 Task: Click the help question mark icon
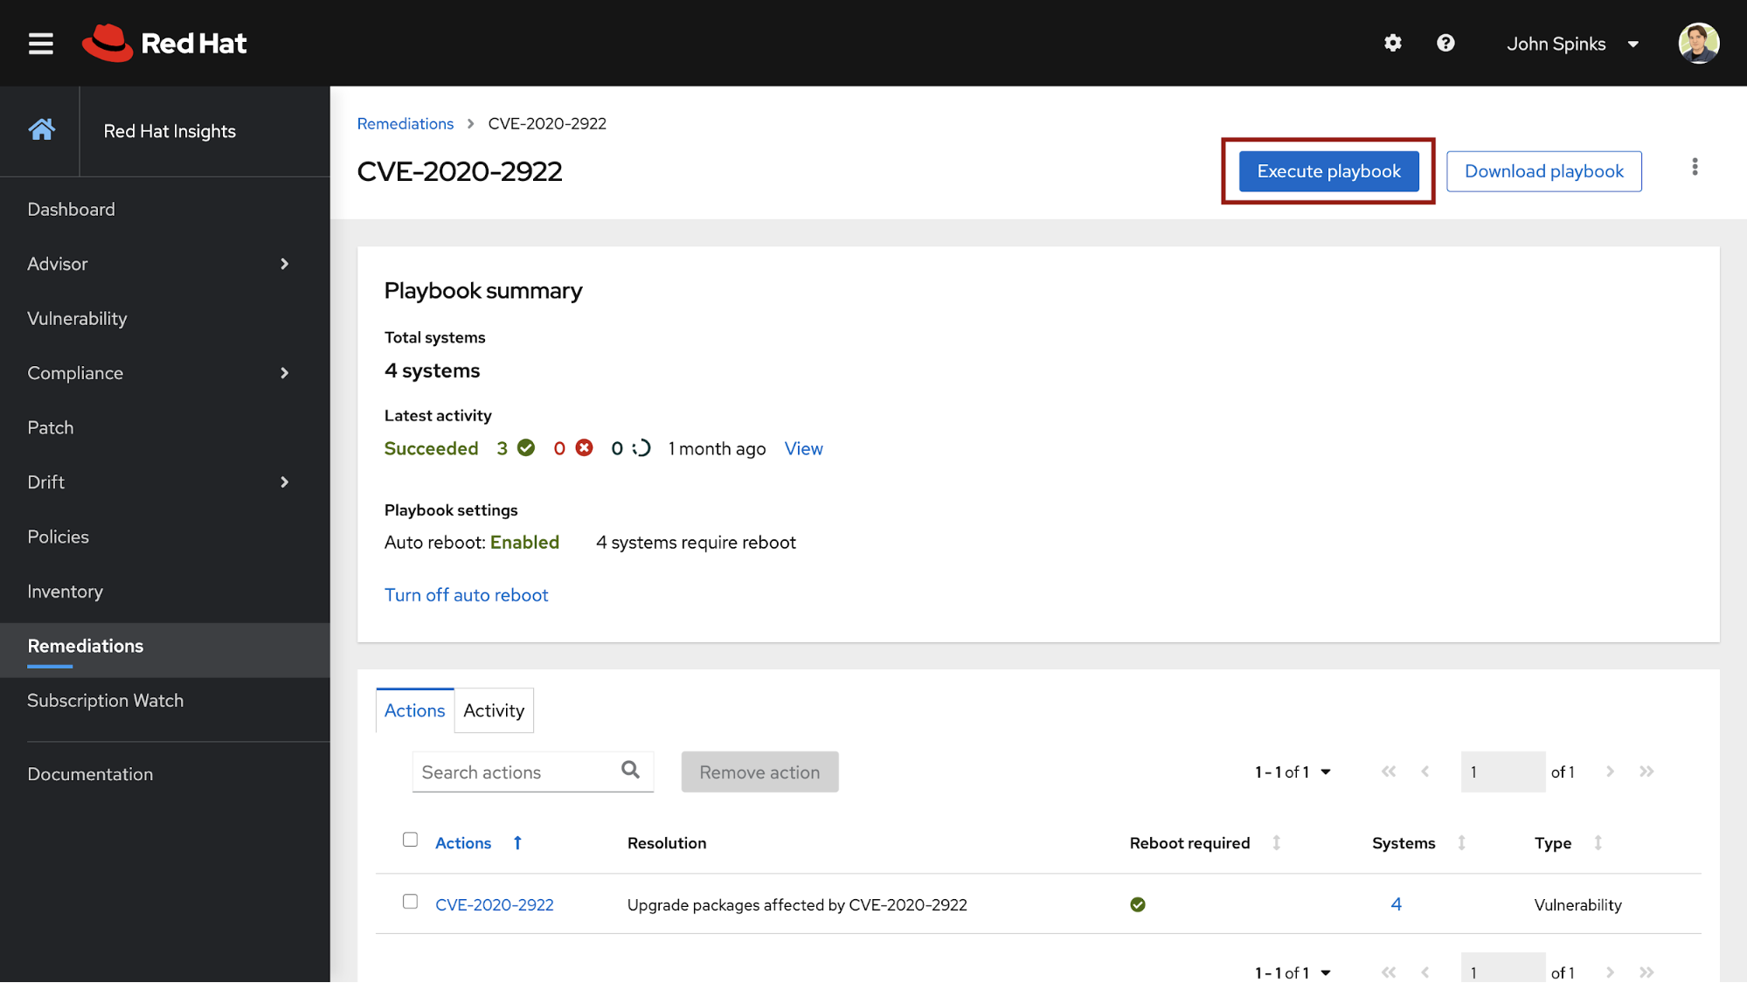[1444, 43]
